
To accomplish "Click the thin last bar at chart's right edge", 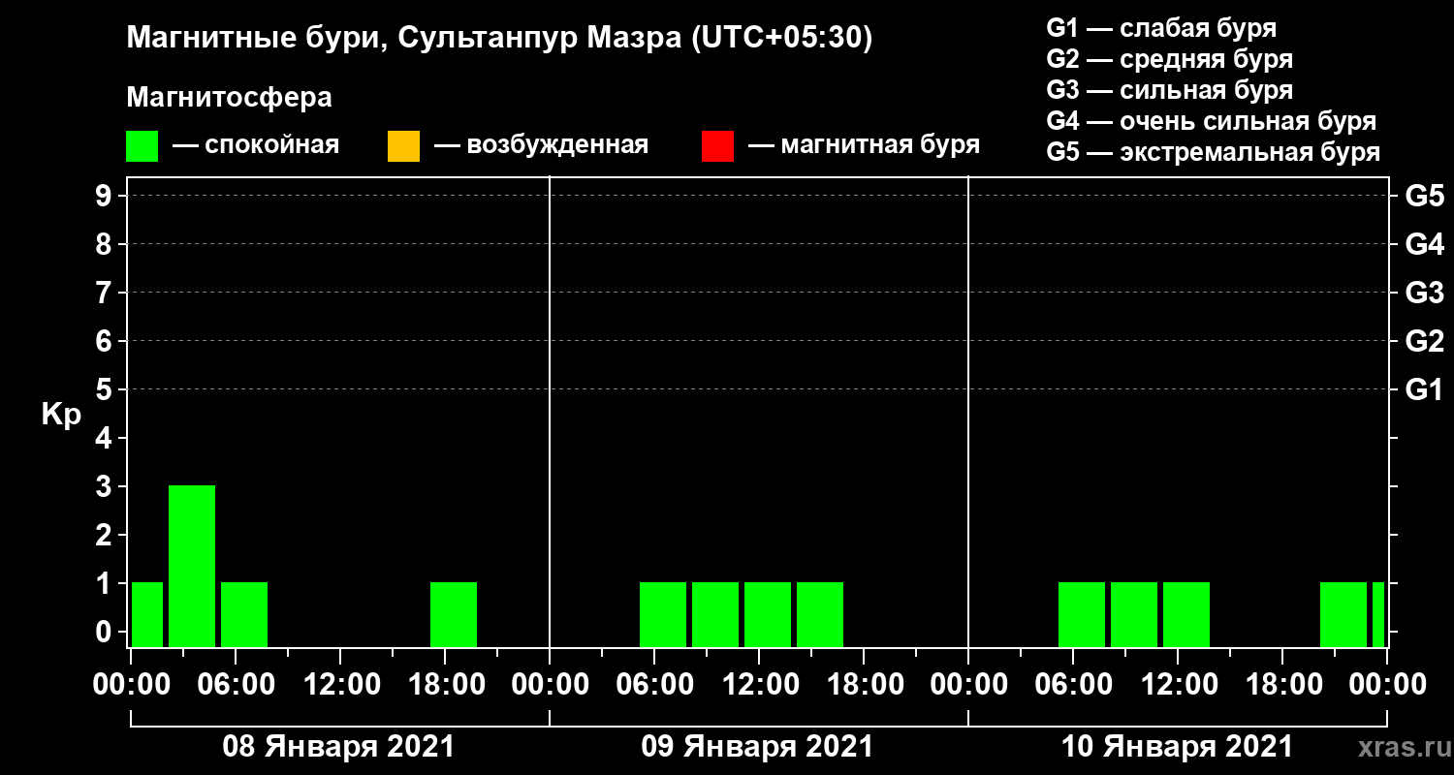I will [x=1378, y=614].
